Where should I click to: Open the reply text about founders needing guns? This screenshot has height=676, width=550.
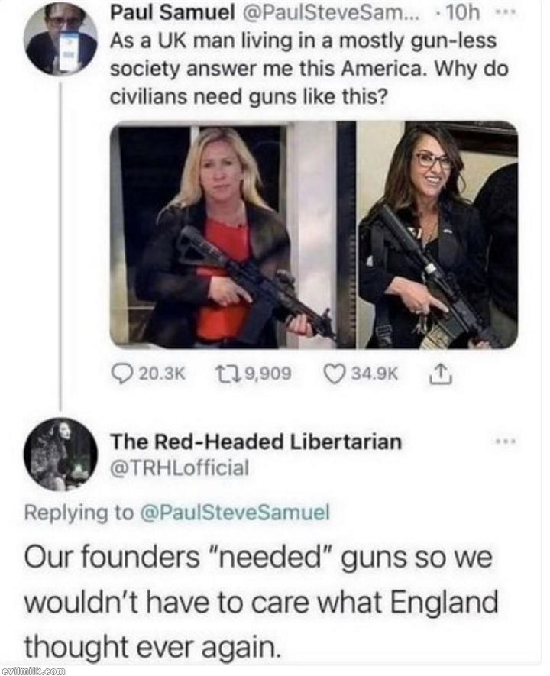point(260,602)
